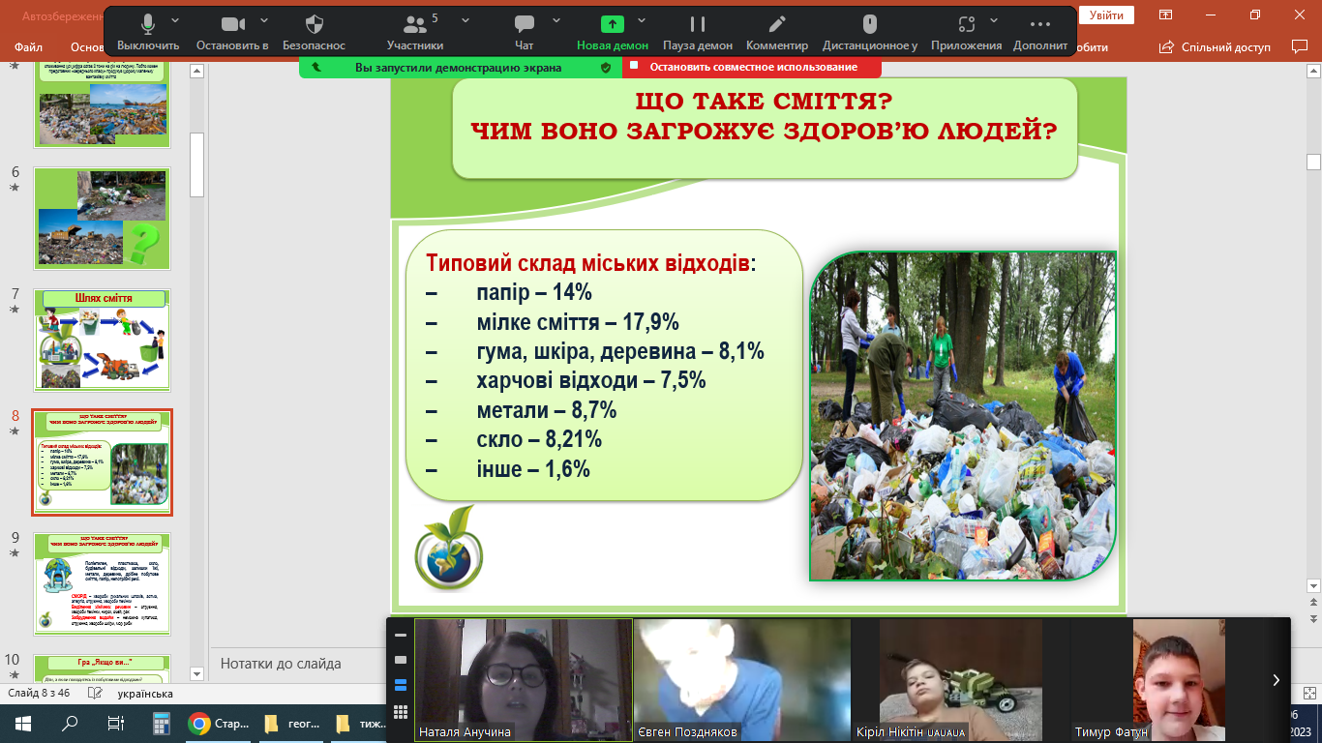Image resolution: width=1322 pixels, height=743 pixels.
Task: Click Тимур Фатун video tile
Action: pyautogui.click(x=1180, y=680)
